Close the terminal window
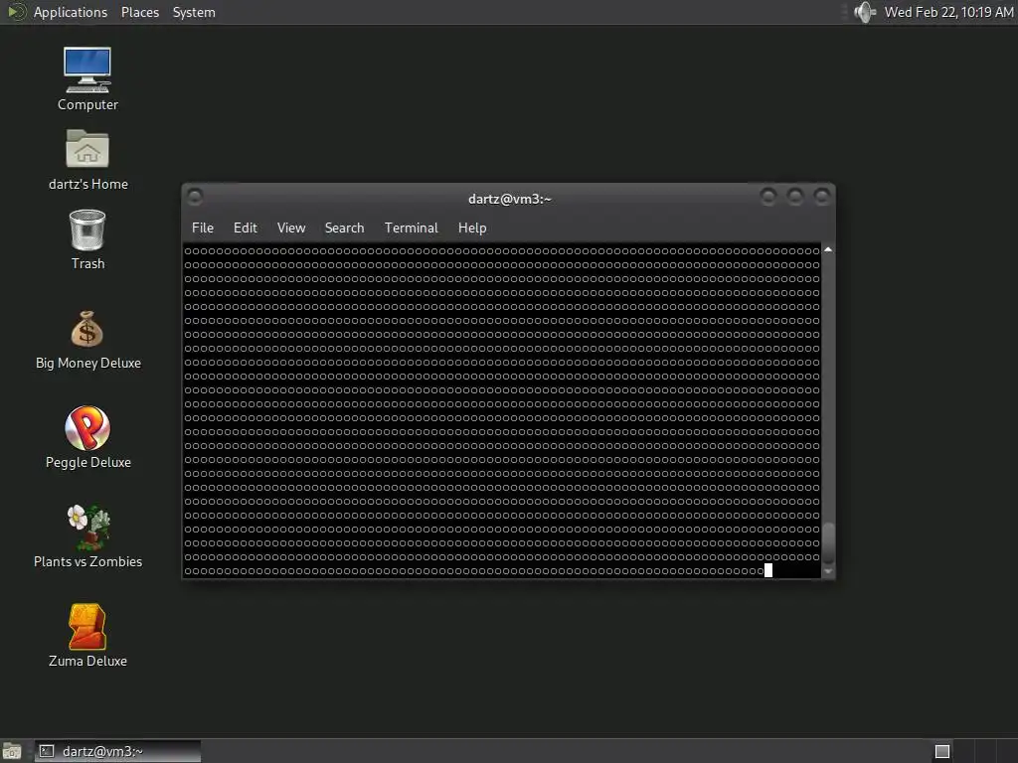Viewport: 1018px width, 763px height. coord(822,196)
